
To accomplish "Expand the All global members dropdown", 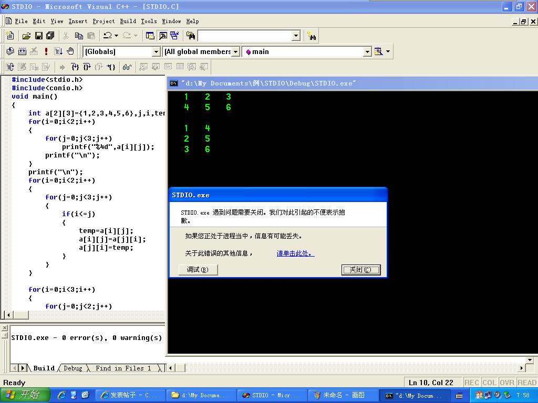I will [x=235, y=51].
